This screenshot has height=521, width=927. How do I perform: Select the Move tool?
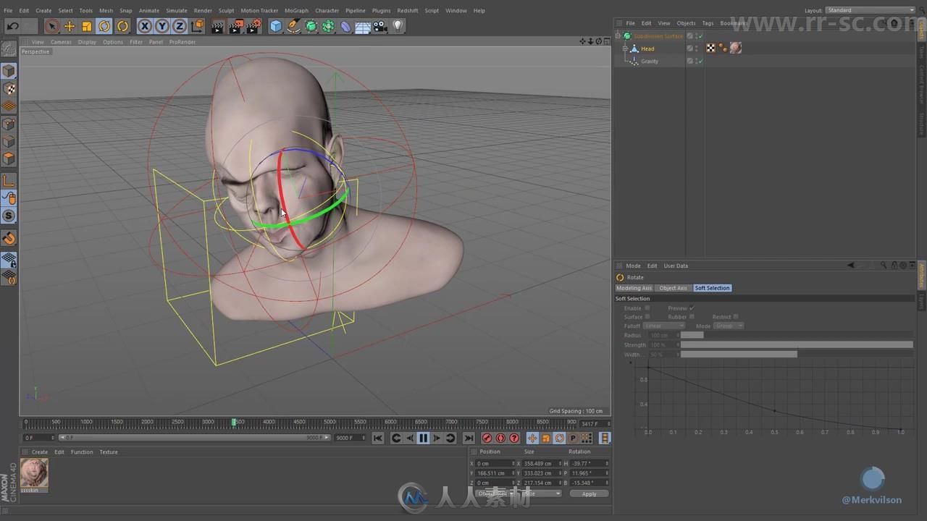pos(70,27)
